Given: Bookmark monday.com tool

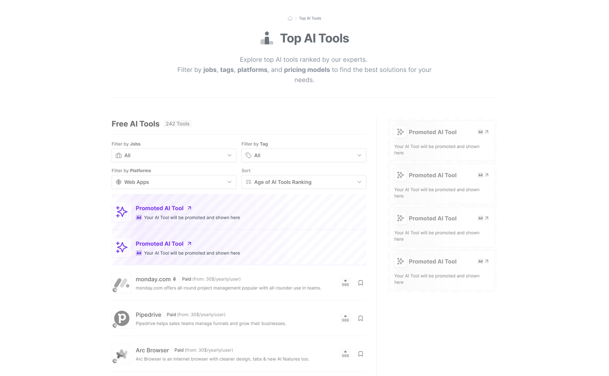Looking at the screenshot, I should [360, 283].
